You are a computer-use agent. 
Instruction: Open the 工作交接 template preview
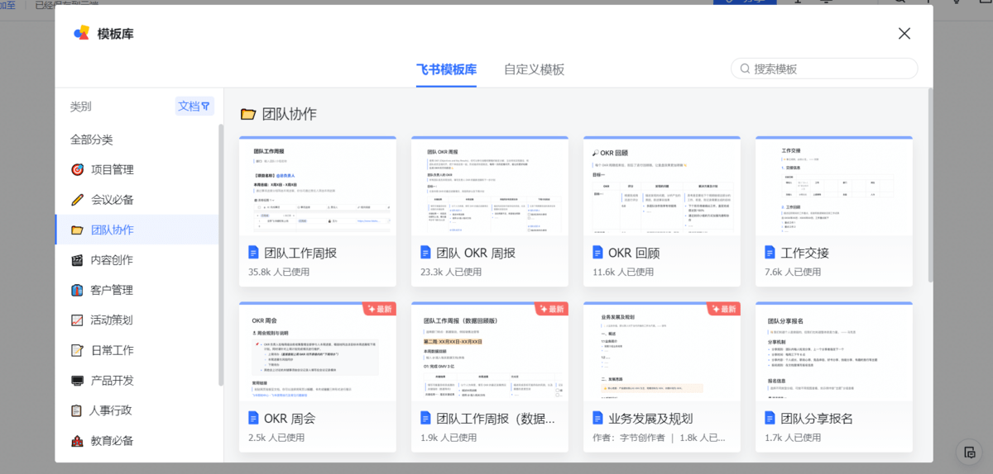click(834, 187)
